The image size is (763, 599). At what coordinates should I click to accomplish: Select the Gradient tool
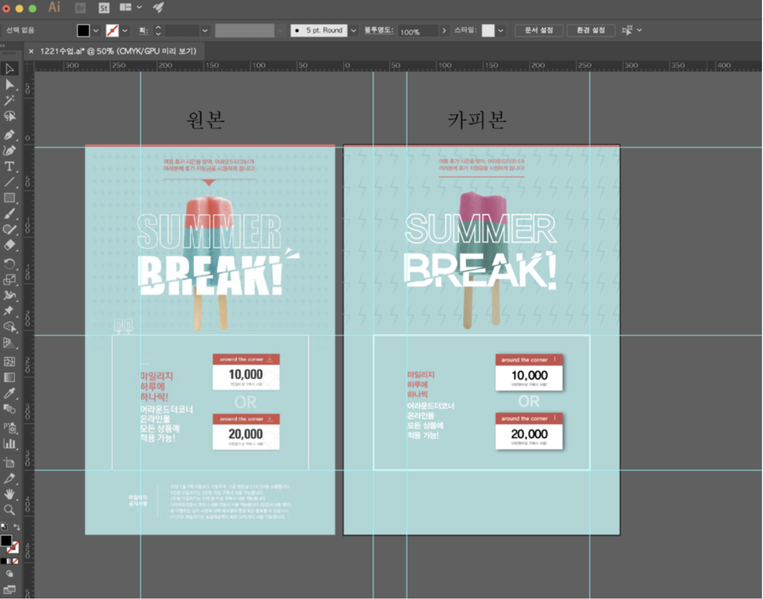tap(9, 377)
